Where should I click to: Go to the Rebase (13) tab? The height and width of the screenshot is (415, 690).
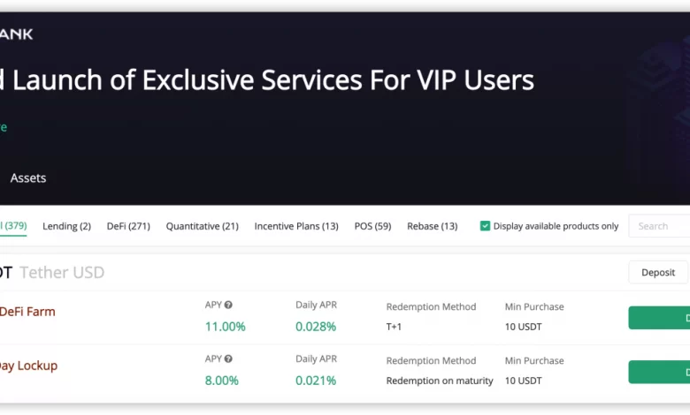pyautogui.click(x=432, y=226)
